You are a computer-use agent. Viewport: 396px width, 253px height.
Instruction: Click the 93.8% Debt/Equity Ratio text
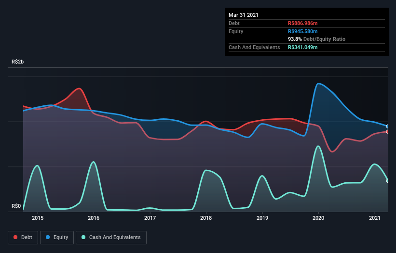317,39
